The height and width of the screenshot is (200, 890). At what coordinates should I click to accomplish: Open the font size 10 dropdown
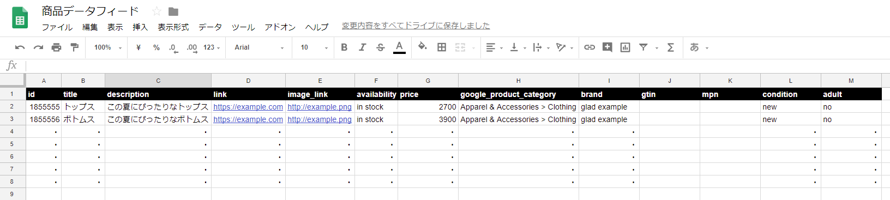click(314, 47)
